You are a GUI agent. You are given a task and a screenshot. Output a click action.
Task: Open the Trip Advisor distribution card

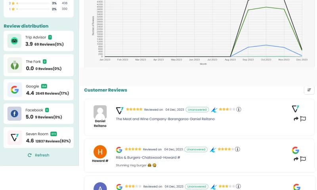[x=38, y=41]
